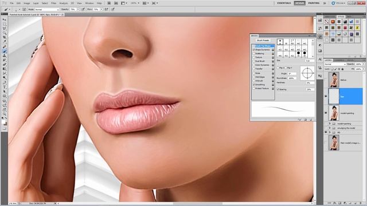Switch to the Channels tab
367x206 pixels.
coord(339,60)
